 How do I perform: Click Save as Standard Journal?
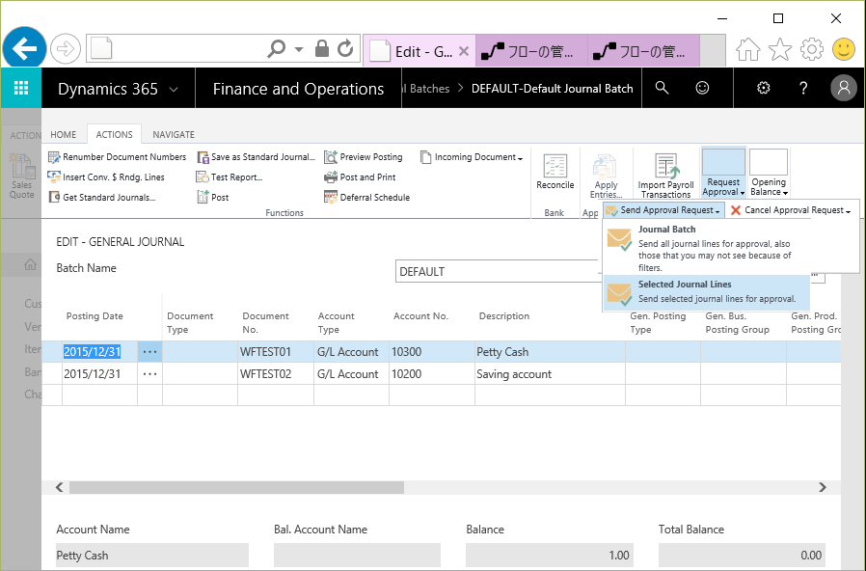point(257,157)
